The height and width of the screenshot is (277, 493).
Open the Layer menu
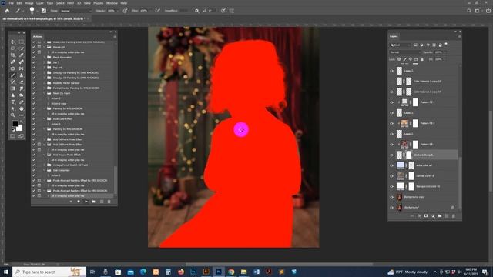40,3
